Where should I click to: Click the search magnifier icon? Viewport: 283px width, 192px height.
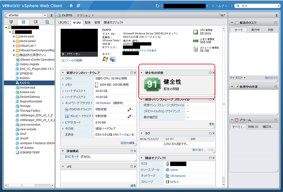pos(238,6)
